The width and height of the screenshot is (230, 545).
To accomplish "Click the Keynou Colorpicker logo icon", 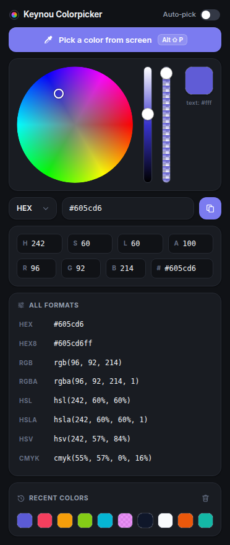I will (14, 15).
